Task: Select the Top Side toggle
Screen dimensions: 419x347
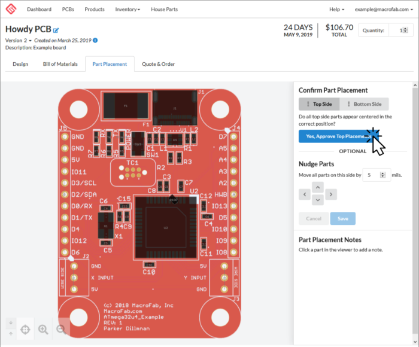Action: [318, 104]
